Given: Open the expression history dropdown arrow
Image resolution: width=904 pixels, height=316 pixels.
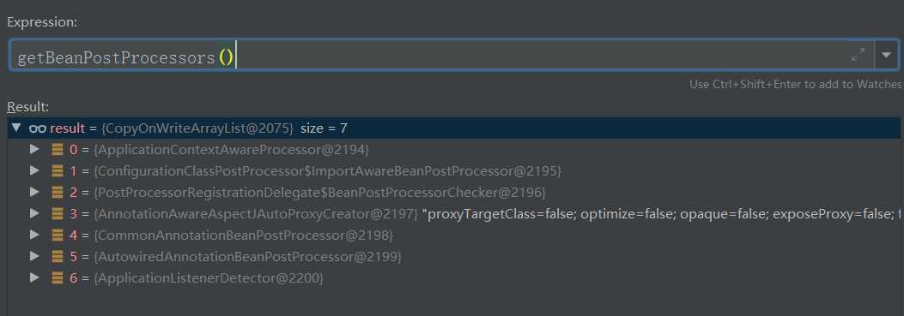Looking at the screenshot, I should [886, 56].
